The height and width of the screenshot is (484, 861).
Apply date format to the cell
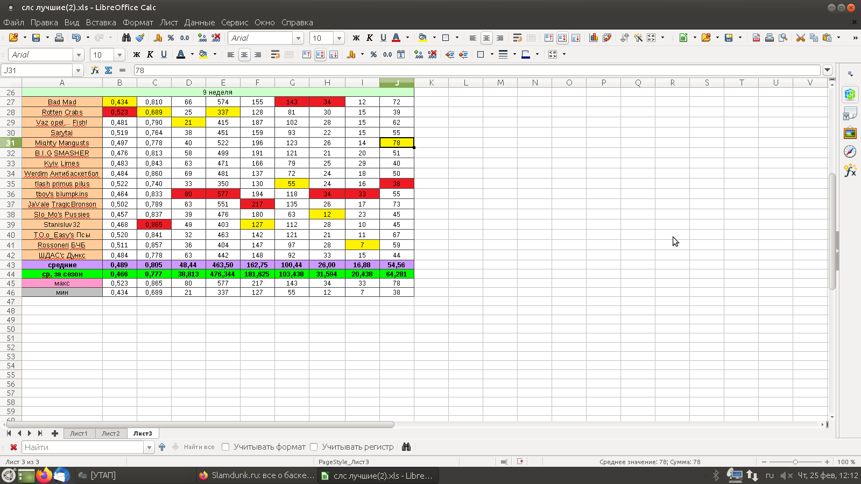coord(401,54)
